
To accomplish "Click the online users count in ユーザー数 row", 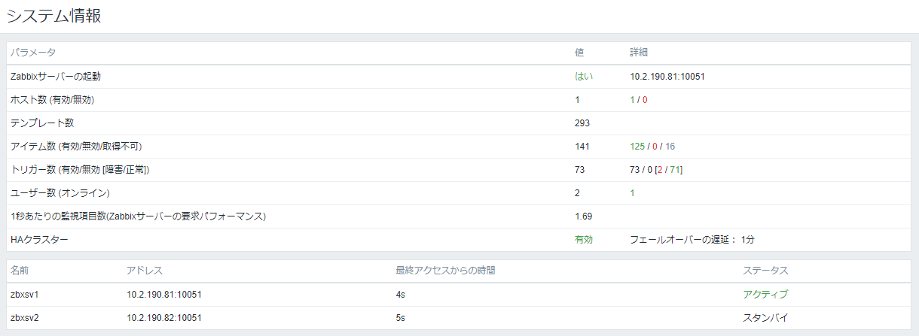I will click(x=633, y=193).
